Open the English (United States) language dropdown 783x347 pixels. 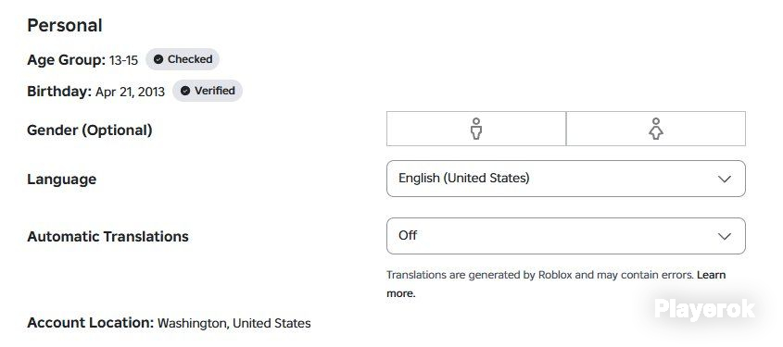(566, 179)
